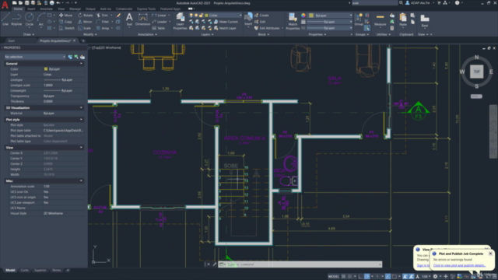Click Make Current layer button
The image size is (498, 280).
(226, 22)
